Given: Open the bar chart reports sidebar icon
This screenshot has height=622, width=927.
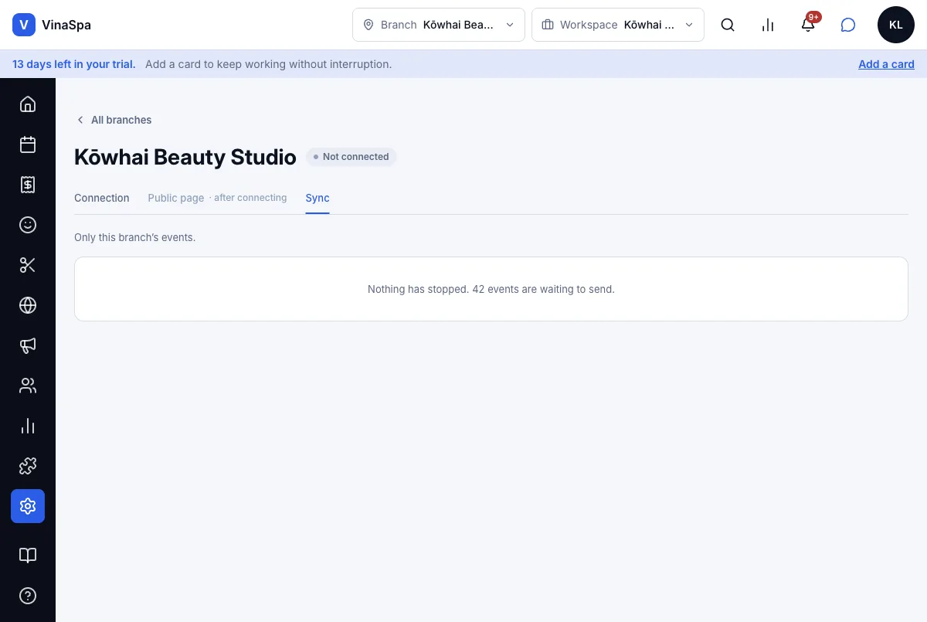Looking at the screenshot, I should click(x=28, y=426).
